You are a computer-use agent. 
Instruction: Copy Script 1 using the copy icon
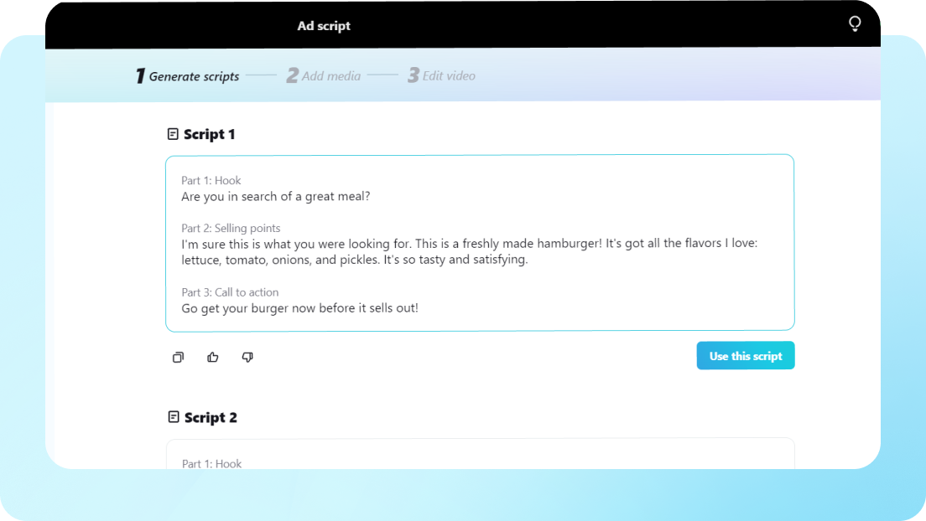tap(178, 357)
